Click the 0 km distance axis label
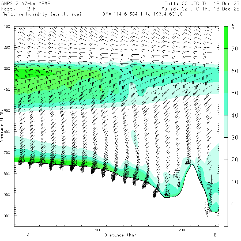The image size is (241, 241). tap(14, 230)
